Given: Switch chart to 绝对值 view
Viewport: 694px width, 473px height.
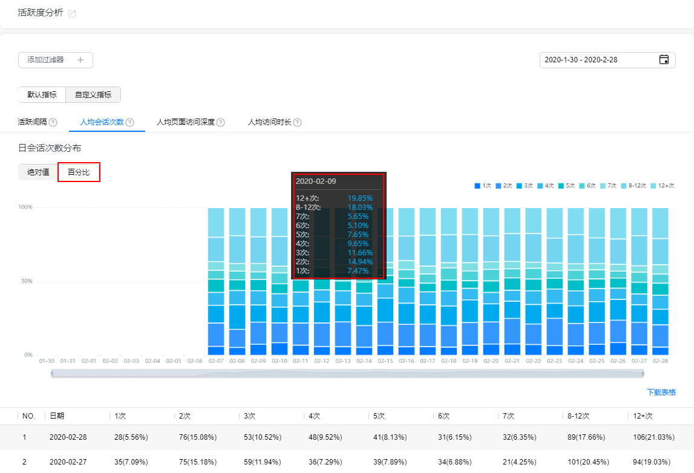Looking at the screenshot, I should coord(38,172).
